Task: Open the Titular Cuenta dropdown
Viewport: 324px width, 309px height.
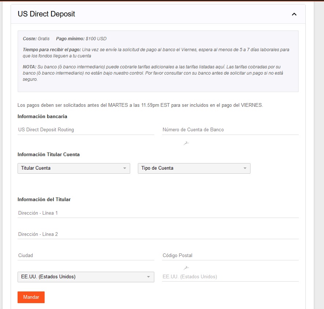Action: [x=74, y=168]
